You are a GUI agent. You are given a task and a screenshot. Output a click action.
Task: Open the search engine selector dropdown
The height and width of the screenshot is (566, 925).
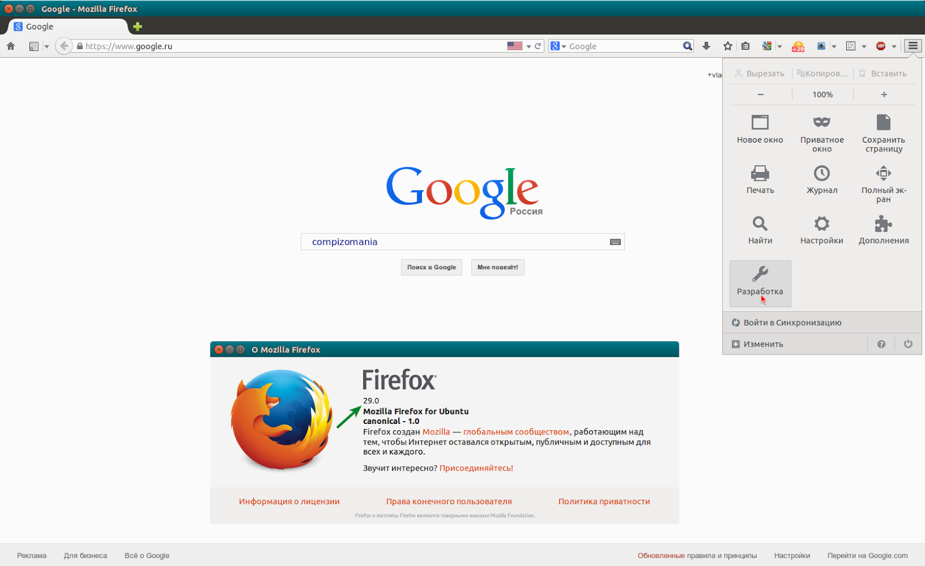[x=558, y=46]
